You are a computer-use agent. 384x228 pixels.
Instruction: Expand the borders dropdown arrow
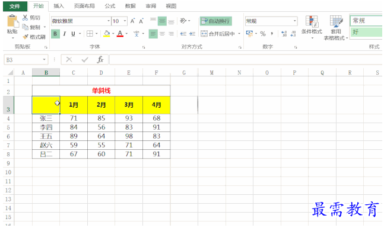97,34
